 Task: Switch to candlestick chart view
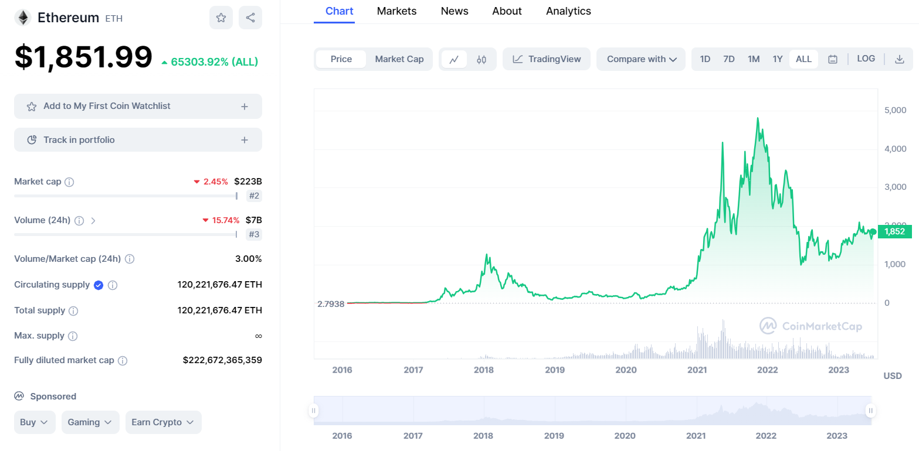(481, 59)
